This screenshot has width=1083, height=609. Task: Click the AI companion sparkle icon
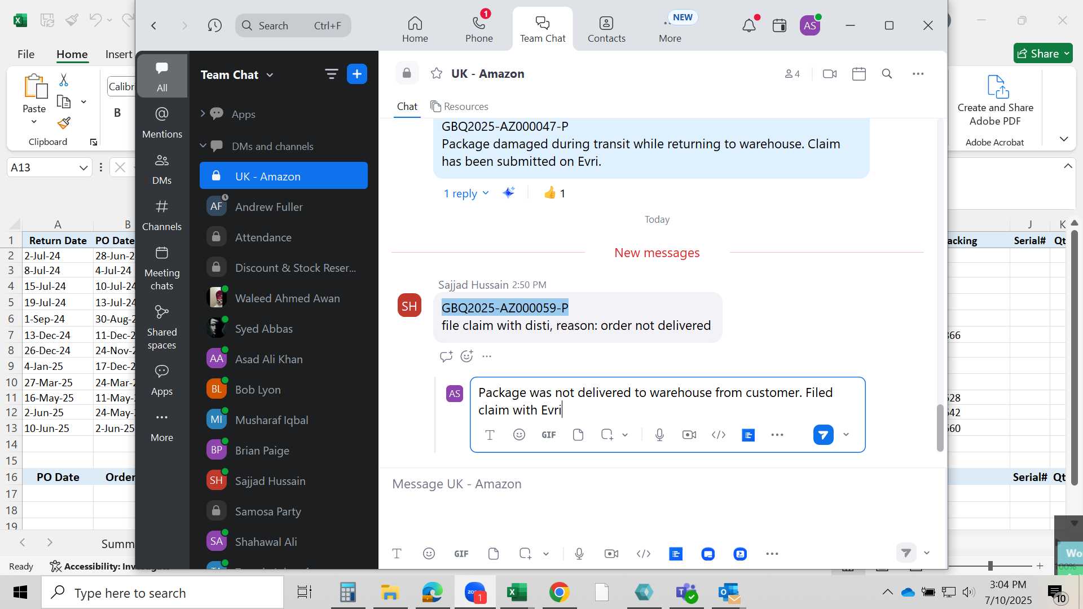click(508, 193)
